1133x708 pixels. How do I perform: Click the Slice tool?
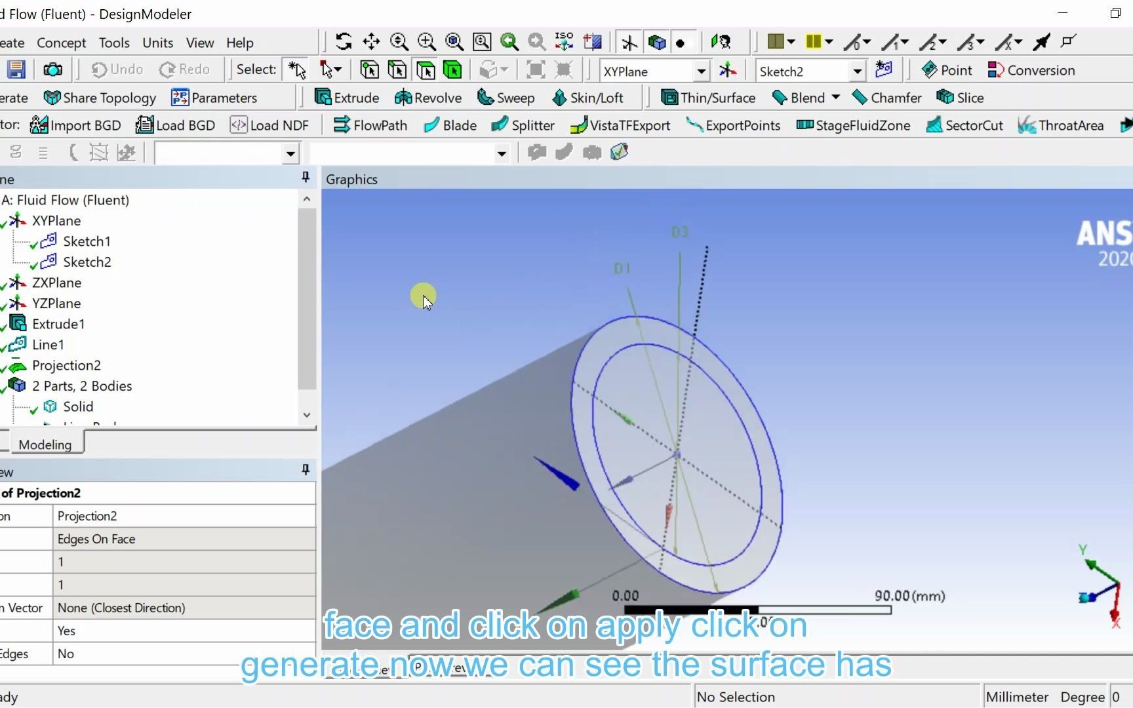pyautogui.click(x=961, y=98)
